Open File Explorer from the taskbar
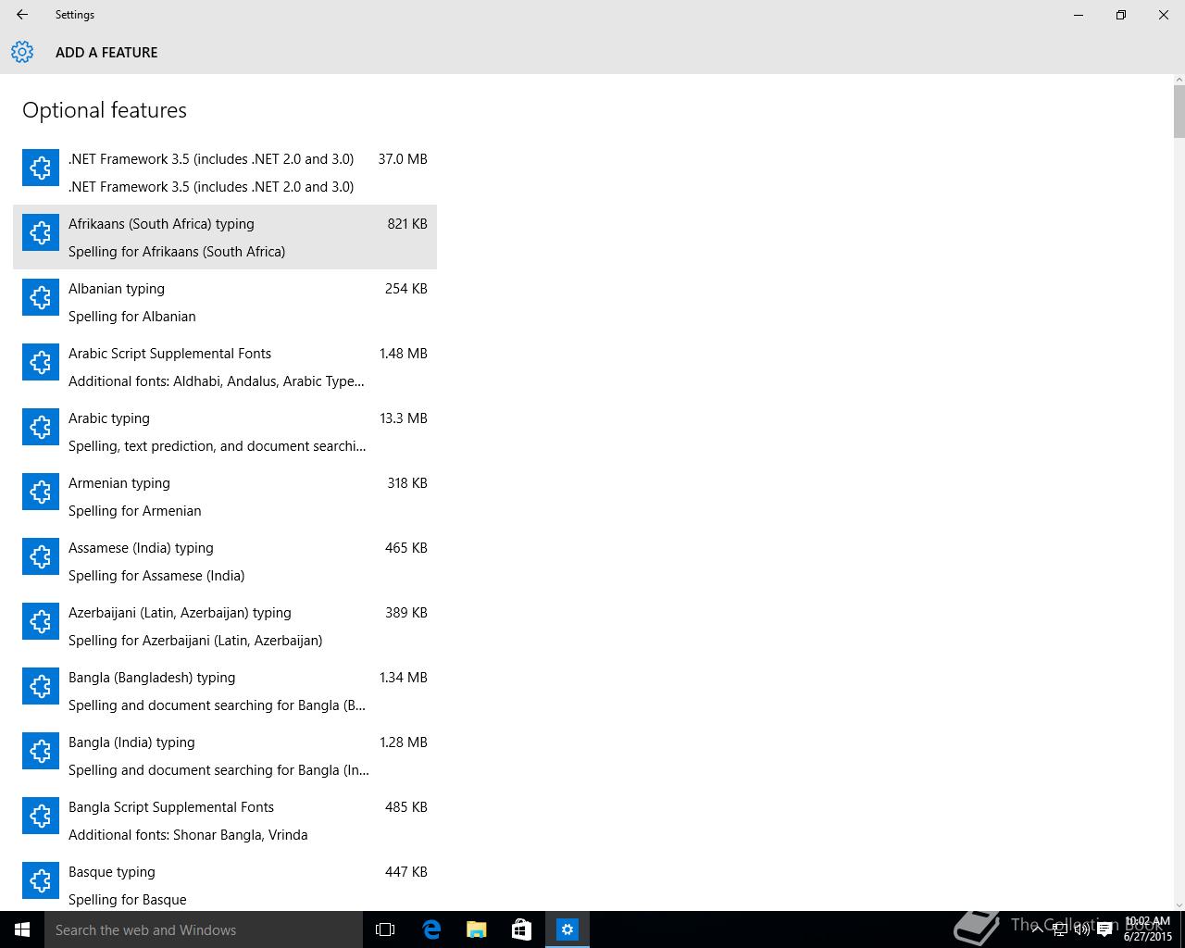 (x=477, y=929)
